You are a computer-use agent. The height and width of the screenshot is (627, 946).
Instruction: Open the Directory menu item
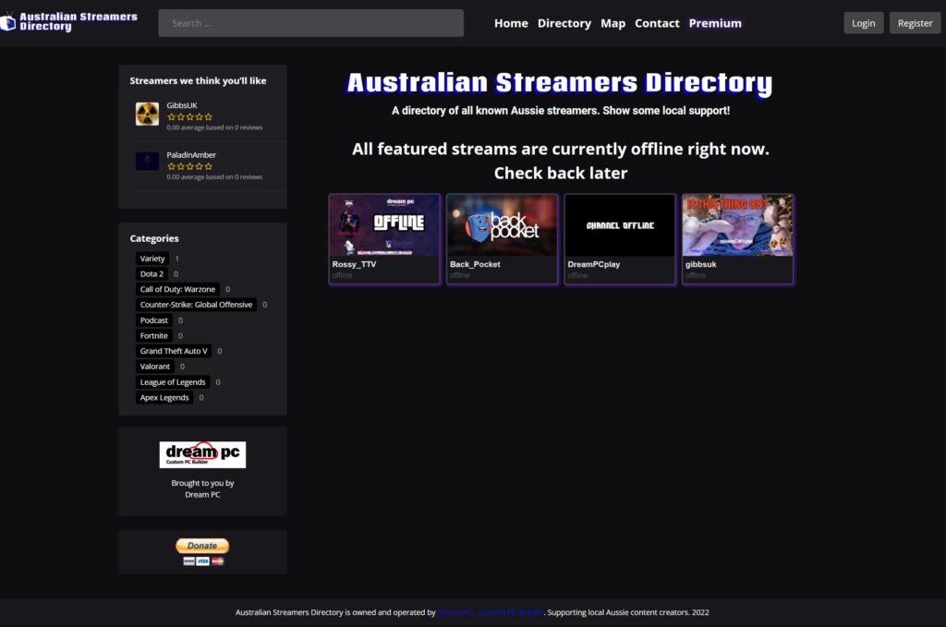564,23
